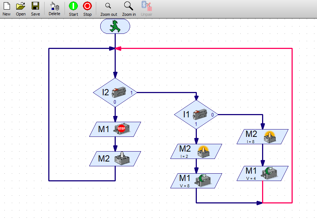This screenshot has height=220, width=317.
Task: Select the M2 lamp block with I = 8
Action: (x=262, y=136)
